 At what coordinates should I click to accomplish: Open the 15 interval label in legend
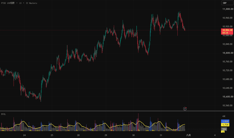click(x=20, y=3)
